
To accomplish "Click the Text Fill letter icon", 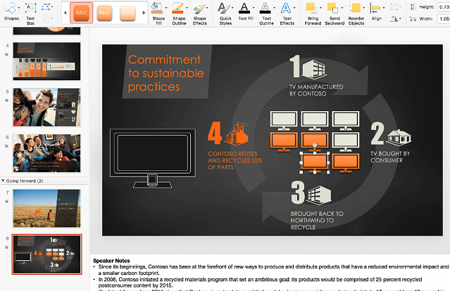I will (x=244, y=8).
